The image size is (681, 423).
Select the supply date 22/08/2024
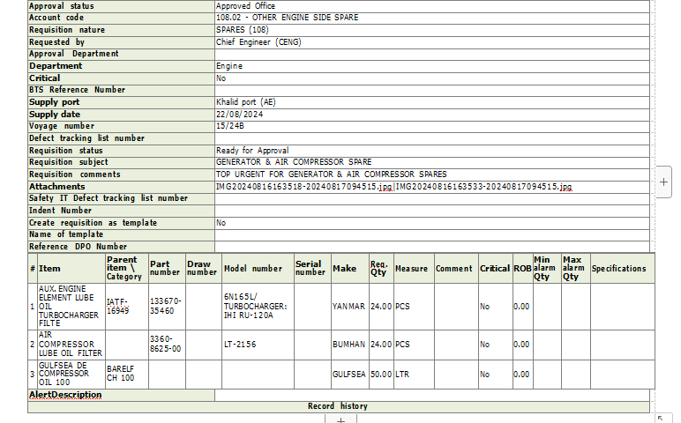pos(240,115)
